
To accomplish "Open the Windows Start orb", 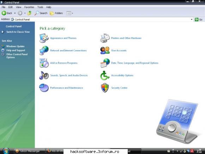I will tap(6, 151).
